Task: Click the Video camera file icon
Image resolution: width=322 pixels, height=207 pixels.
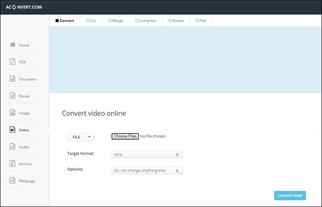Action: coord(12,129)
